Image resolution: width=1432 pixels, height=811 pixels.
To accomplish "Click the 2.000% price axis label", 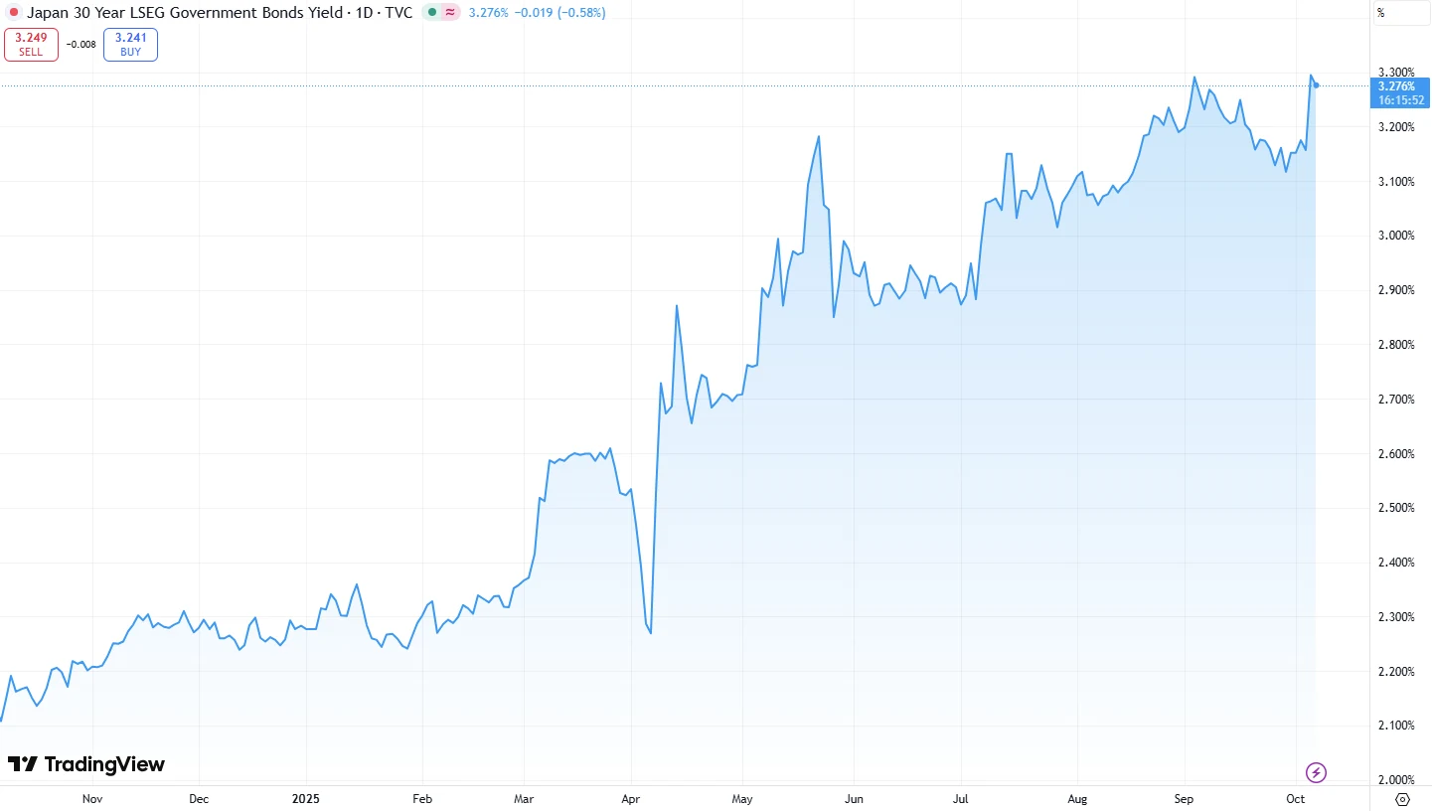I will [x=1397, y=780].
